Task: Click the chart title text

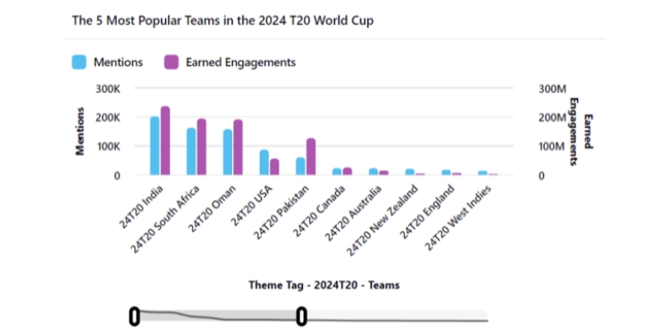Action: (x=222, y=21)
